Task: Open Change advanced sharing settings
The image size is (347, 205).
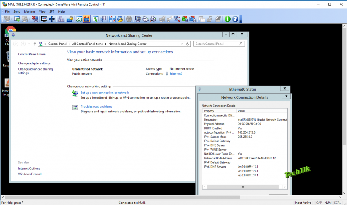Action: tap(36, 71)
